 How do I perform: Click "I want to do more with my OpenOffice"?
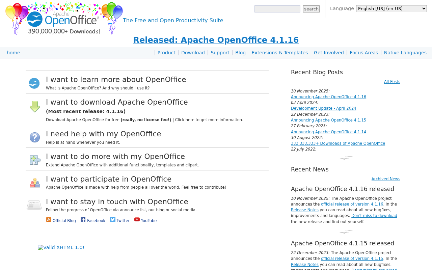[115, 157]
